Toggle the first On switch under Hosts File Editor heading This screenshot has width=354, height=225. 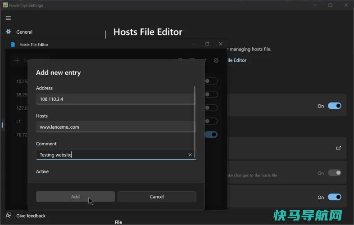coord(335,106)
